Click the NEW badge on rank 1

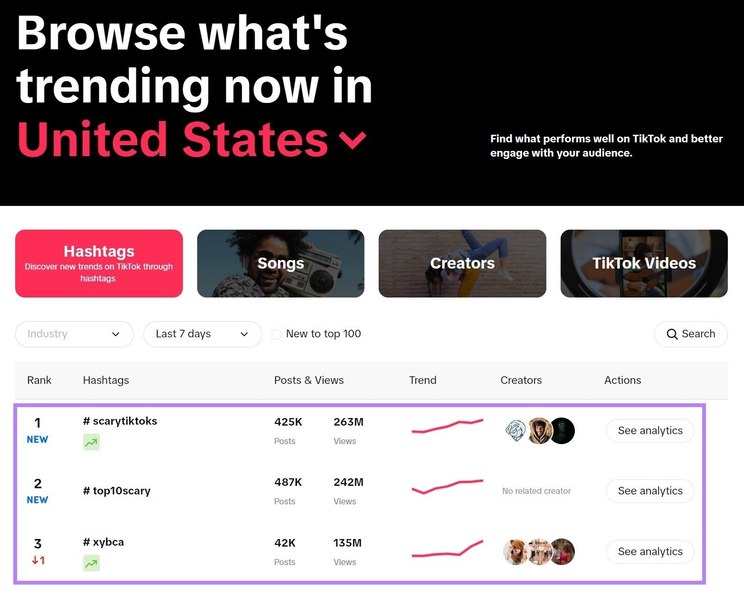37,439
